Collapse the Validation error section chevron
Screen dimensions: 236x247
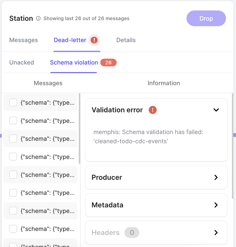point(216,110)
